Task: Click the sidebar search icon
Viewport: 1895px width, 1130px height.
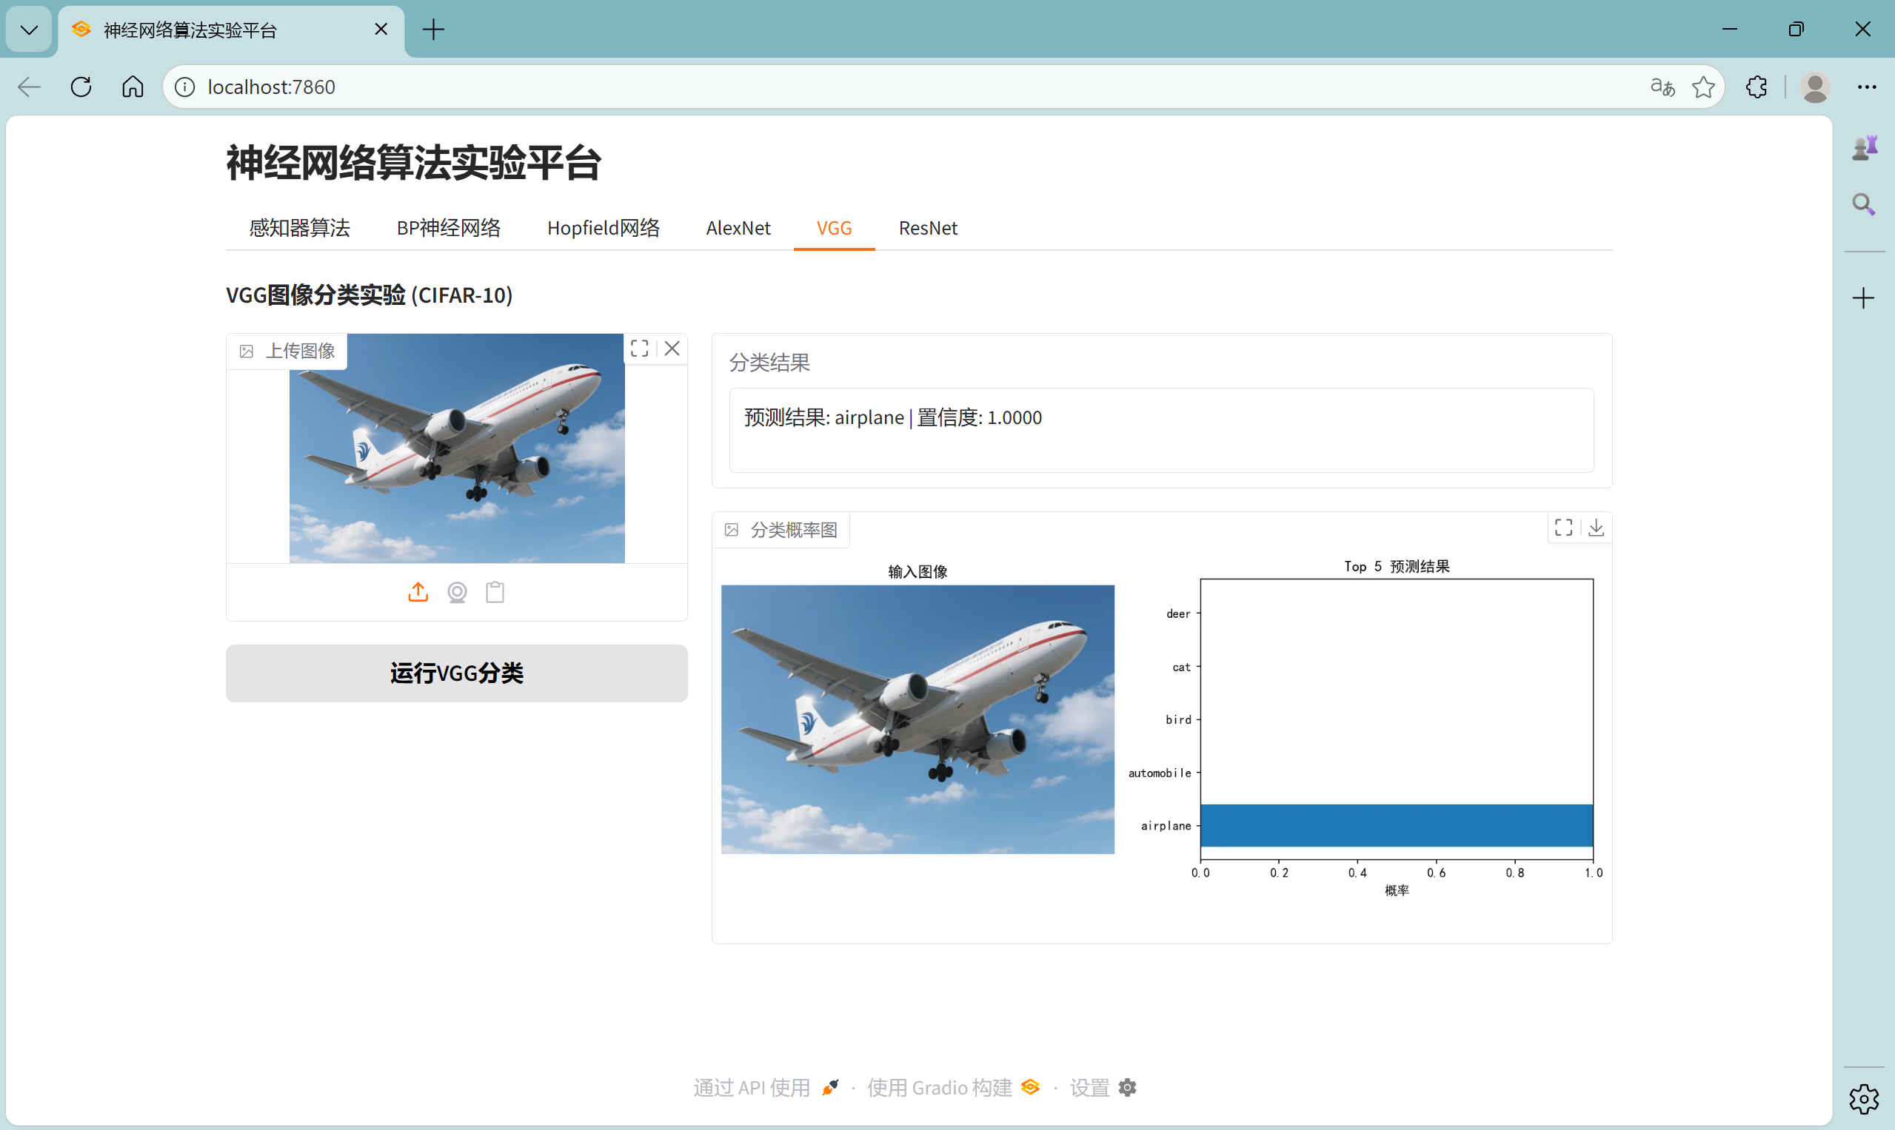Action: pos(1863,204)
